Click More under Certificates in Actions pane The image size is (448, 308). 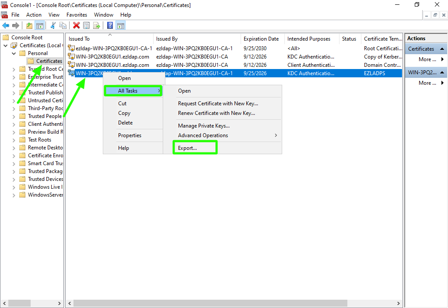click(427, 59)
